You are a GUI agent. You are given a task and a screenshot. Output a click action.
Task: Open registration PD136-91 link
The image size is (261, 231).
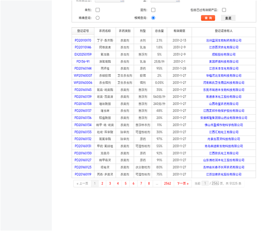(83, 62)
